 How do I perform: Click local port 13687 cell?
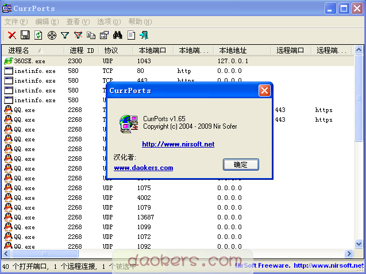(x=146, y=217)
